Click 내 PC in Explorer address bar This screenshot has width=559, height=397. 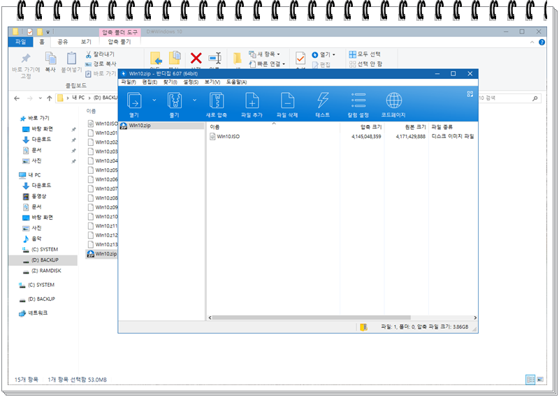click(78, 98)
